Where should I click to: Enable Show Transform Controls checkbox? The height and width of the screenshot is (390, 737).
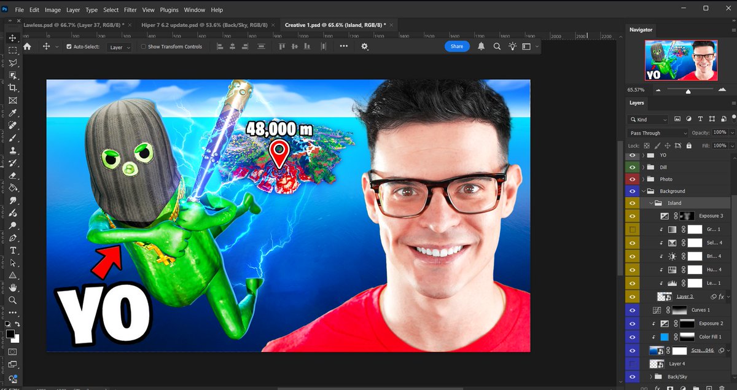pyautogui.click(x=144, y=47)
